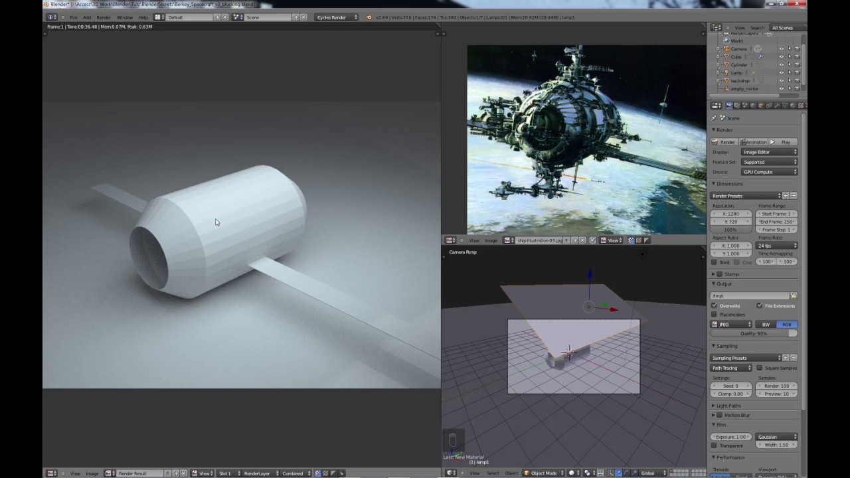Expand the Stamp panel
This screenshot has width=850, height=478.
[x=714, y=274]
